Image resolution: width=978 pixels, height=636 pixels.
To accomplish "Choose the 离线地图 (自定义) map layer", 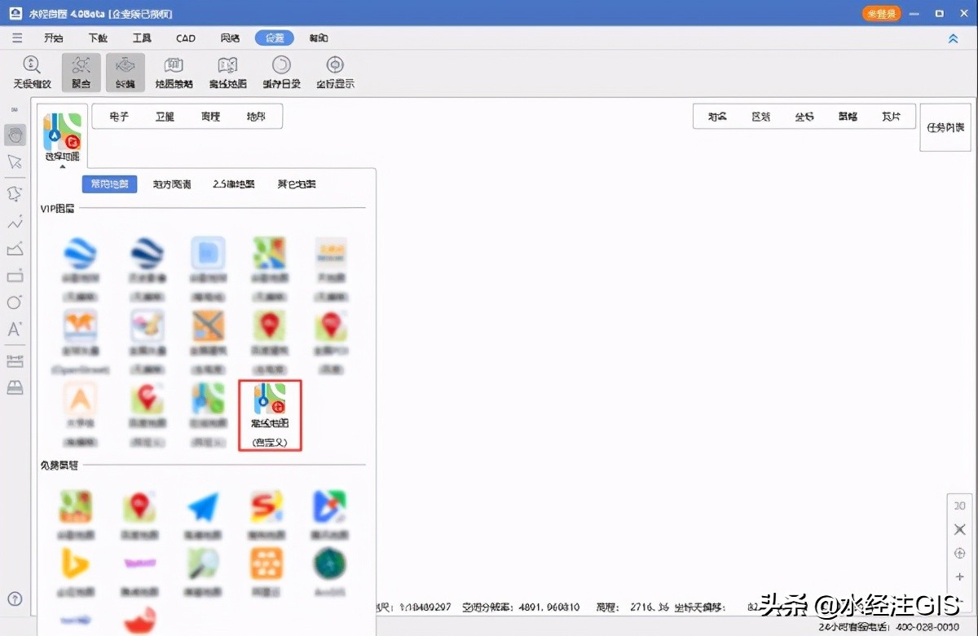I will pyautogui.click(x=270, y=415).
